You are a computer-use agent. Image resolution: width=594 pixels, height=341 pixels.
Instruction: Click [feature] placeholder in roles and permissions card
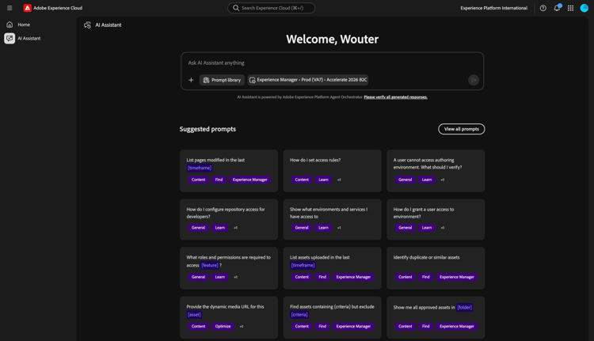click(210, 265)
